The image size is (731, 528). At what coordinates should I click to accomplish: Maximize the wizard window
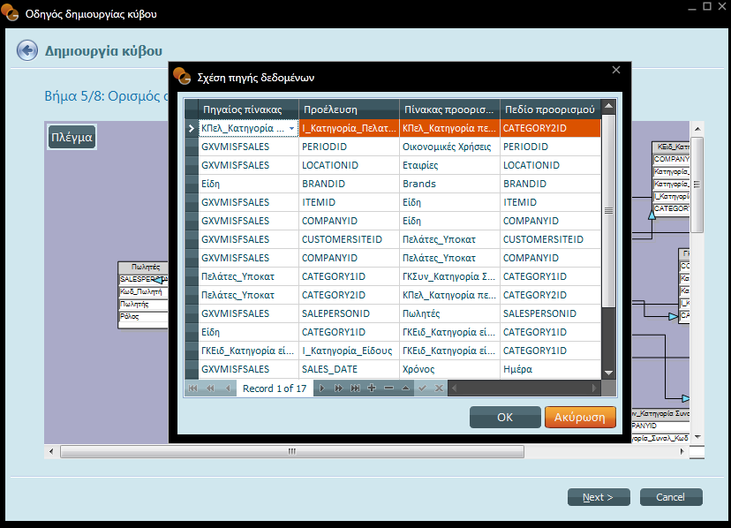[x=707, y=6]
